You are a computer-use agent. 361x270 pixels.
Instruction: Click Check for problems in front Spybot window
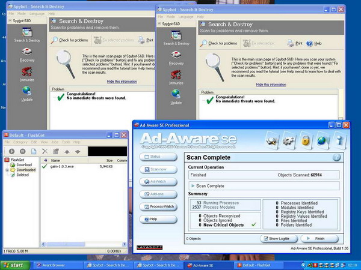(219, 43)
